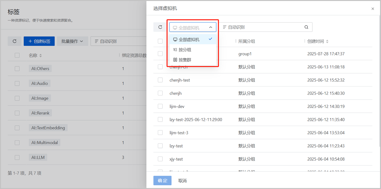Click the 创建标签 button
The height and width of the screenshot is (189, 381).
pos(39,41)
